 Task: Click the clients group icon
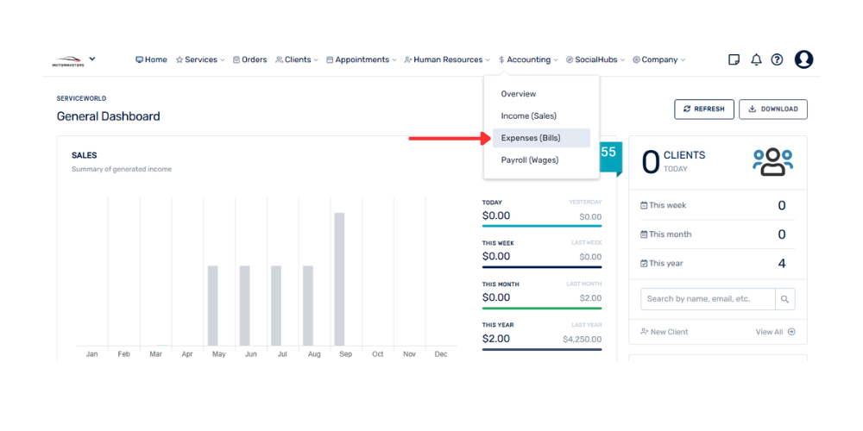coord(772,161)
